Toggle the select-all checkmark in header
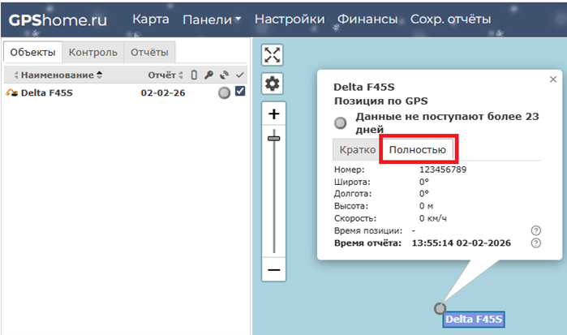This screenshot has height=335, width=567. click(239, 75)
